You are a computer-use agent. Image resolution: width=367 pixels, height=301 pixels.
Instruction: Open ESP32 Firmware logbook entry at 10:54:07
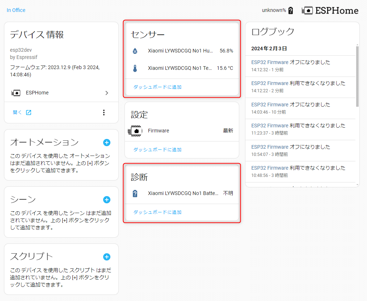[x=300, y=150]
